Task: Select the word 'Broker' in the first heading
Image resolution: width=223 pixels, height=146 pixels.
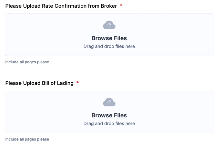Action: tap(109, 6)
